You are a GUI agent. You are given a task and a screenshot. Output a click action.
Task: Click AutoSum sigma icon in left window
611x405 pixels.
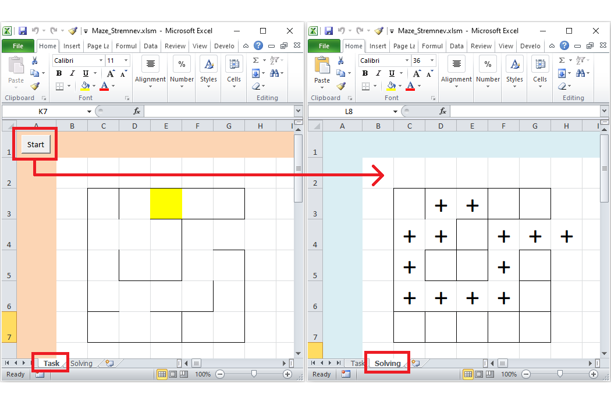pyautogui.click(x=255, y=61)
